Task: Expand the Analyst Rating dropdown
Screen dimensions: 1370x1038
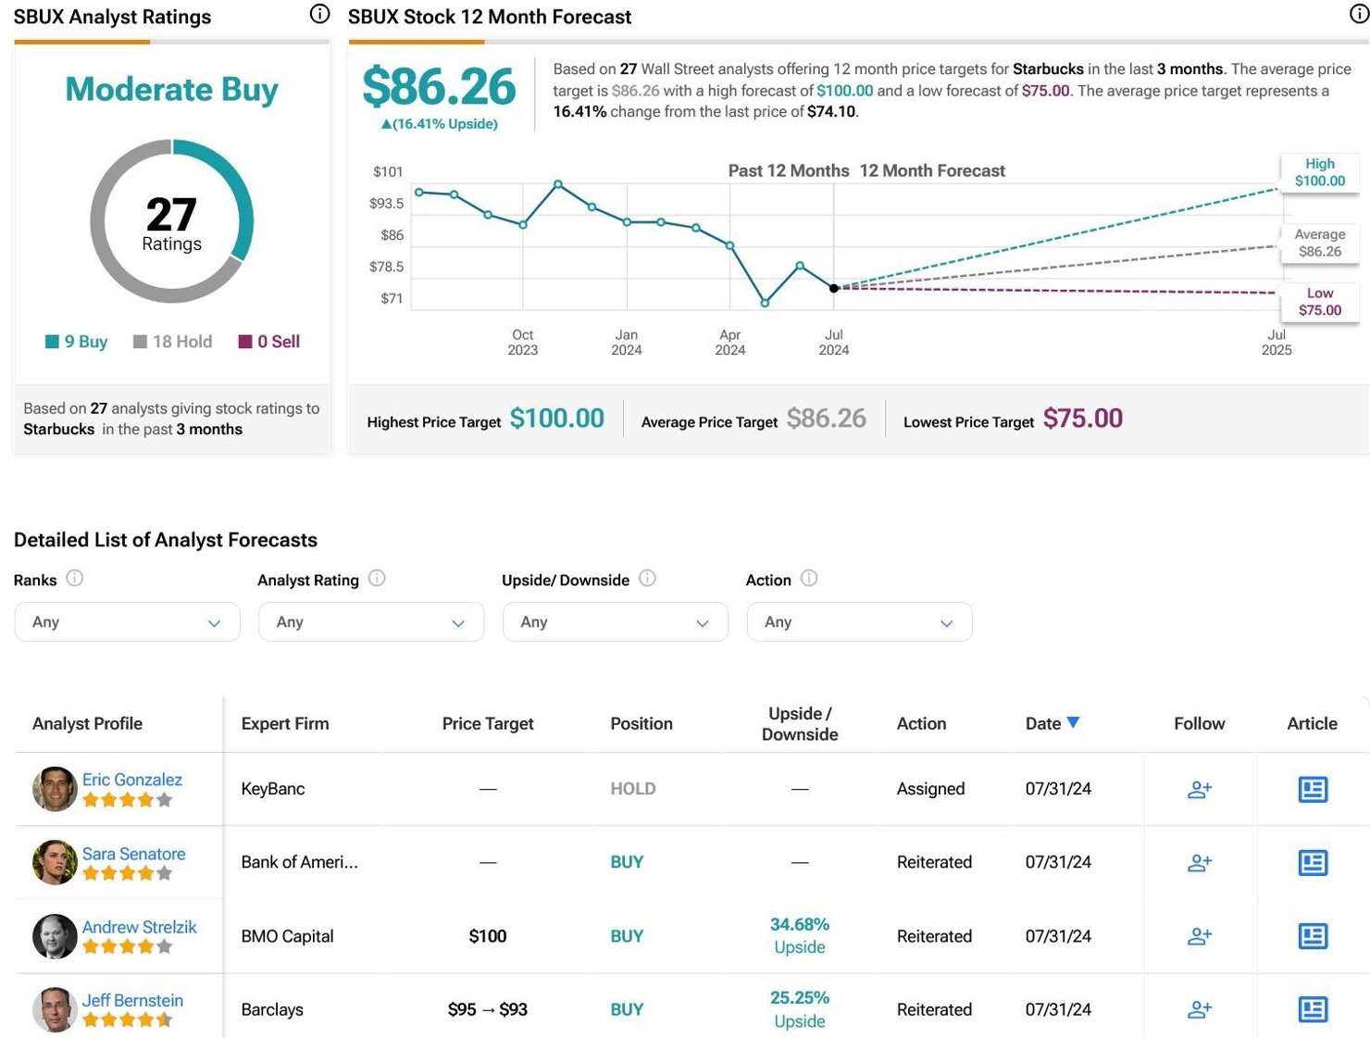Action: tap(371, 622)
